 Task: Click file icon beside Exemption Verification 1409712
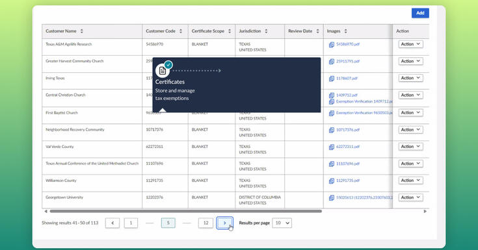point(332,102)
